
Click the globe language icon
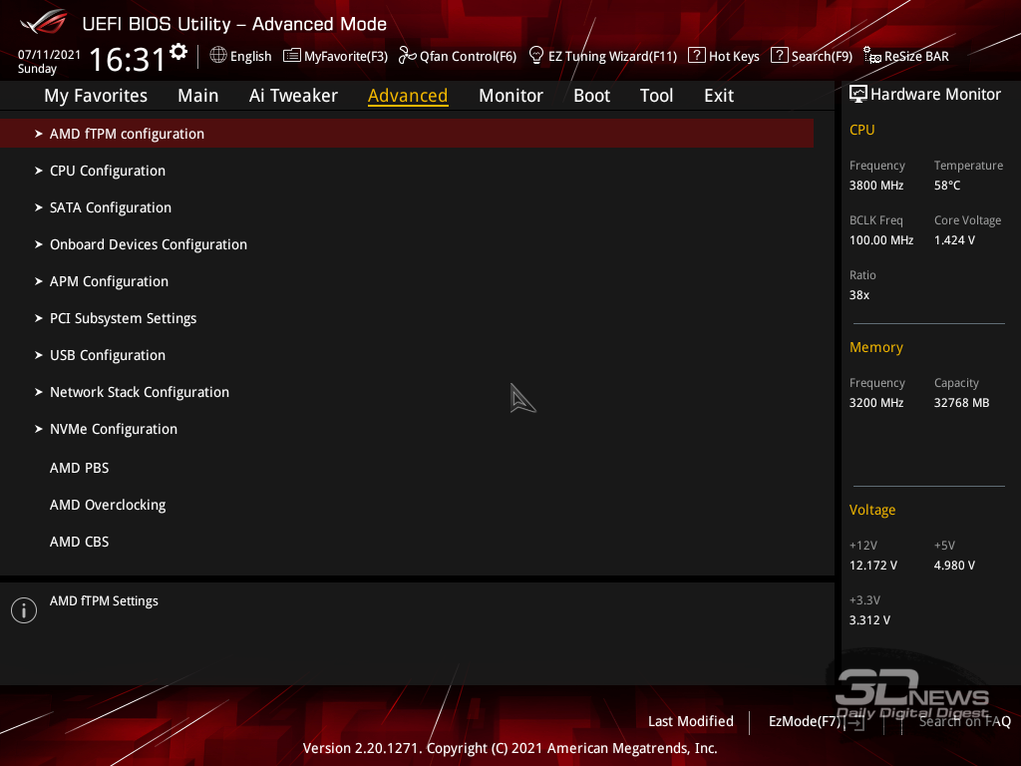[218, 56]
